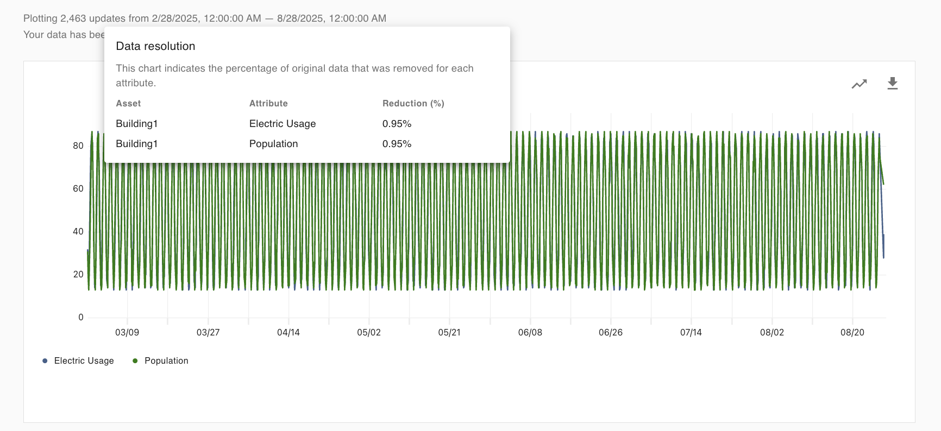Click the 03/09 date on the x-axis
This screenshot has height=431, width=941.
[x=127, y=332]
